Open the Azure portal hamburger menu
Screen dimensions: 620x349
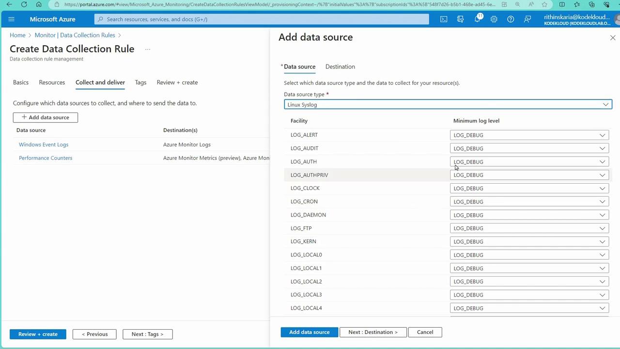[12, 19]
